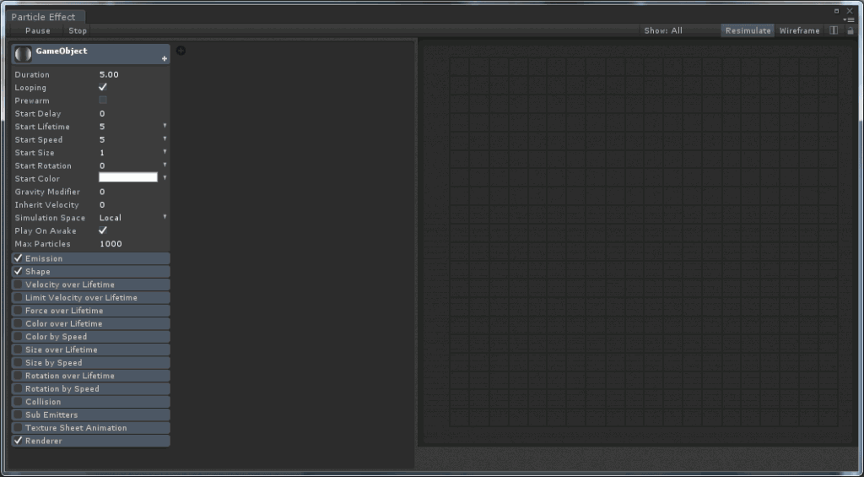Viewport: 864px width, 477px height.
Task: Open the Start Lifetime mode dropdown arrow
Action: [165, 126]
